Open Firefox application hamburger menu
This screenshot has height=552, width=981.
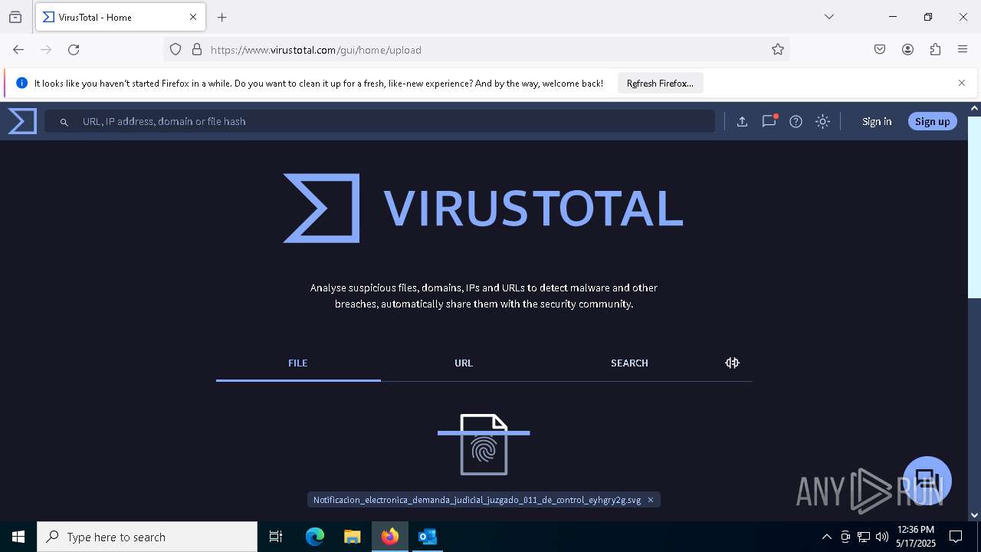pos(963,50)
